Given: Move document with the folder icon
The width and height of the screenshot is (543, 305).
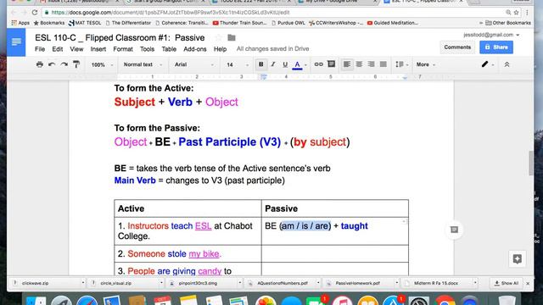Looking at the screenshot, I should click(x=232, y=37).
